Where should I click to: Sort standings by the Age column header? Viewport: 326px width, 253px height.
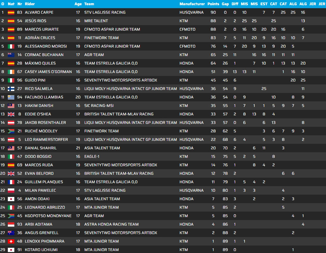(x=78, y=4)
